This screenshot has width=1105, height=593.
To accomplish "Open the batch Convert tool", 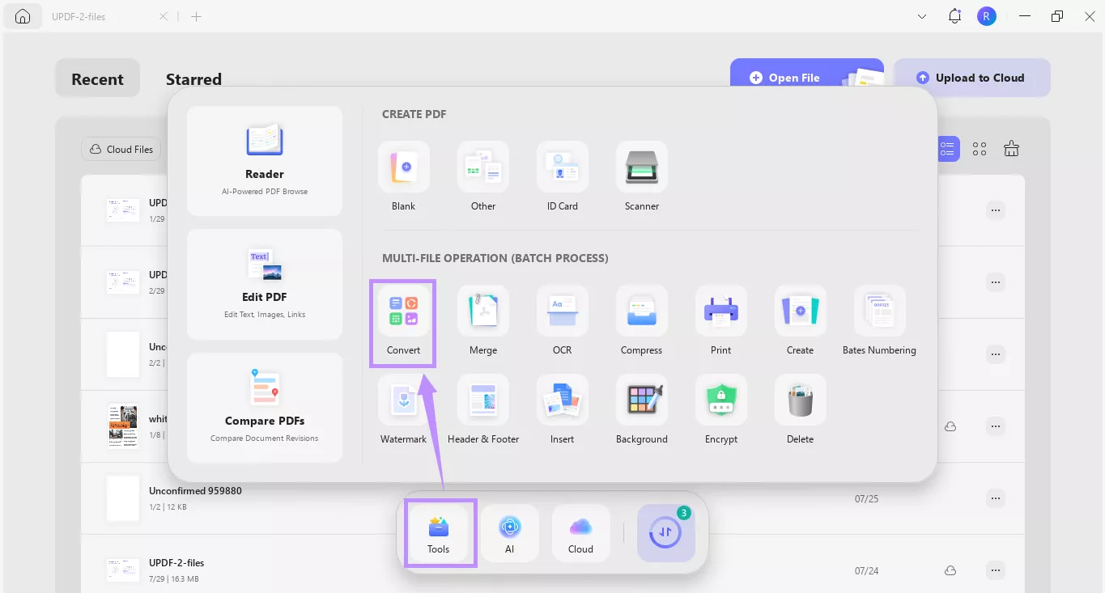I will 403,321.
